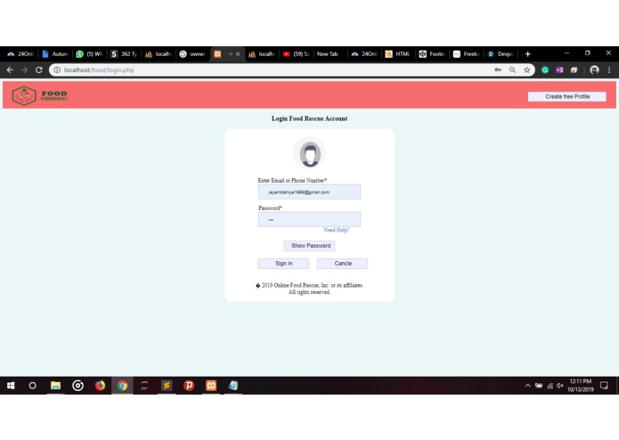Bookmark this page with the star icon

coord(526,69)
